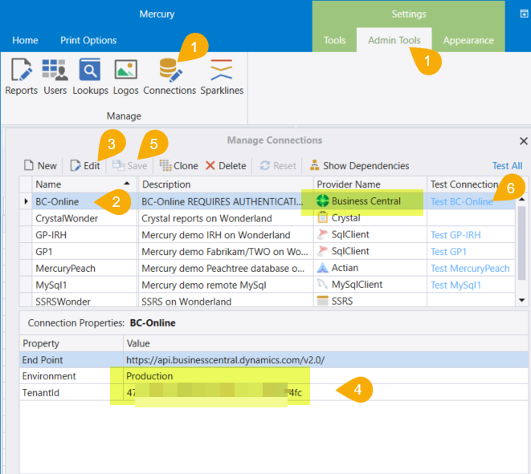Reset the connection changes

pyautogui.click(x=278, y=166)
